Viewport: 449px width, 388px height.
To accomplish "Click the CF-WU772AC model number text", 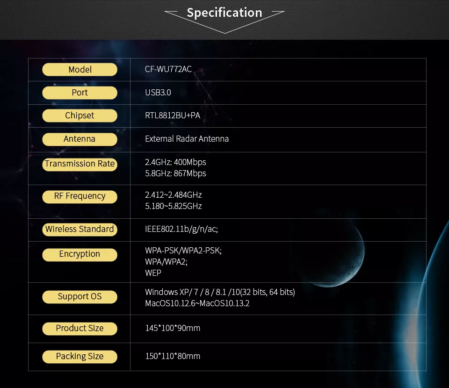I will [168, 70].
